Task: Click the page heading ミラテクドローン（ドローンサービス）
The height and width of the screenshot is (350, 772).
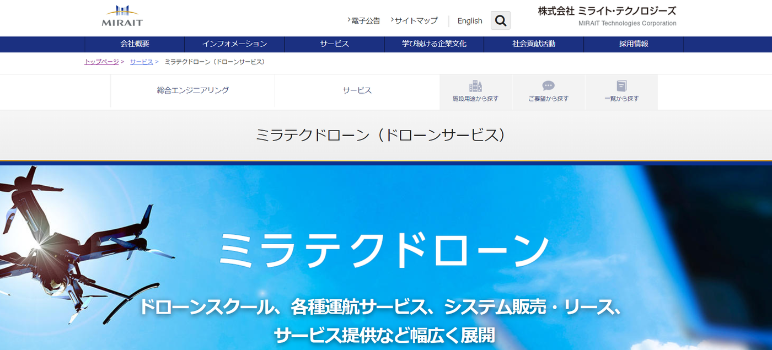Action: point(380,135)
